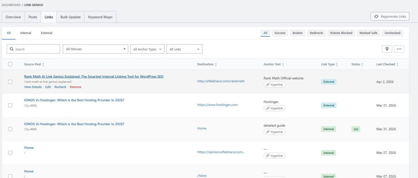The image size is (418, 178).
Task: Click the /rank-math-ai-link-genius-explained/ slug text
Action: click(x=48, y=82)
